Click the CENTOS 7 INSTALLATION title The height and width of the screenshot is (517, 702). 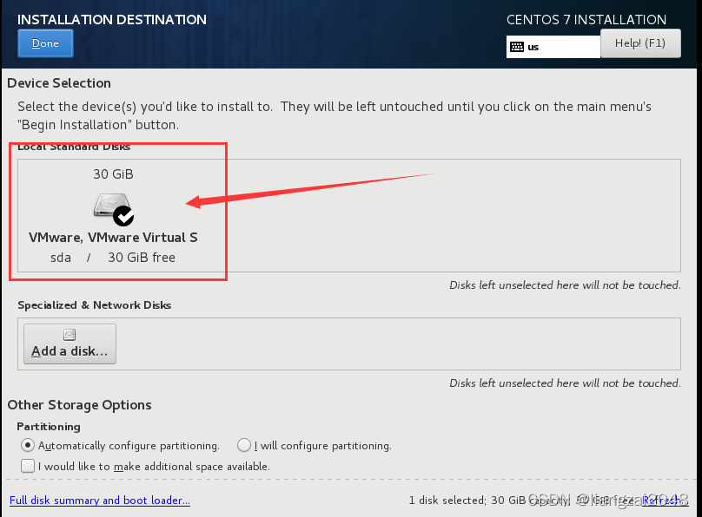586,20
